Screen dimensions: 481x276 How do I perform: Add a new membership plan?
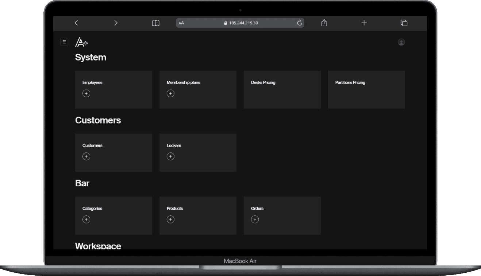[170, 94]
